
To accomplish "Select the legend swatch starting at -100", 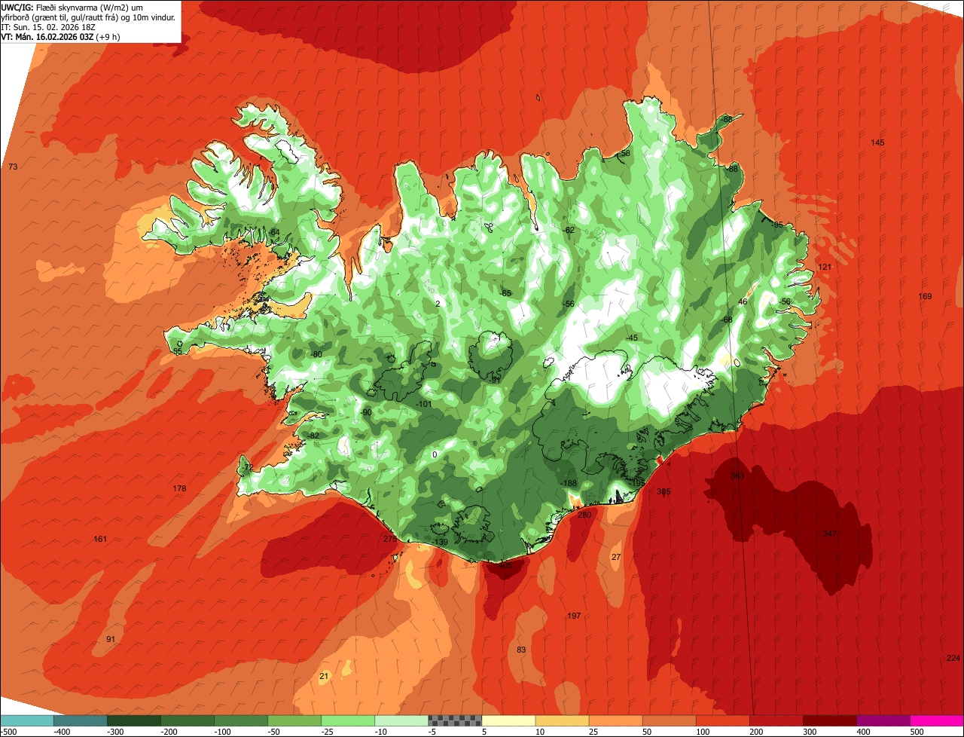I will 240,720.
